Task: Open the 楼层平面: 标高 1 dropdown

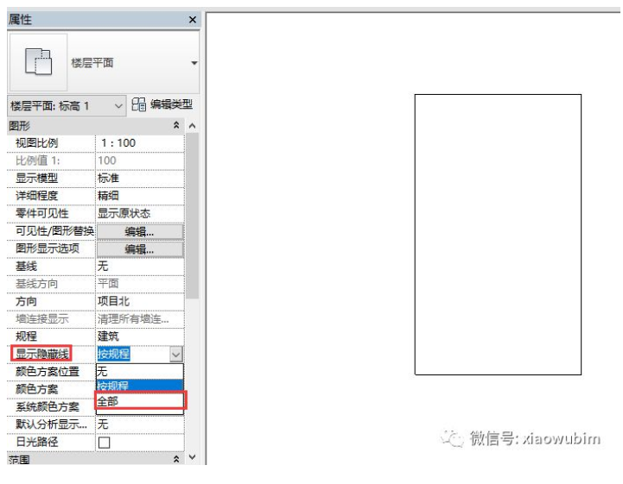Action: tap(67, 106)
